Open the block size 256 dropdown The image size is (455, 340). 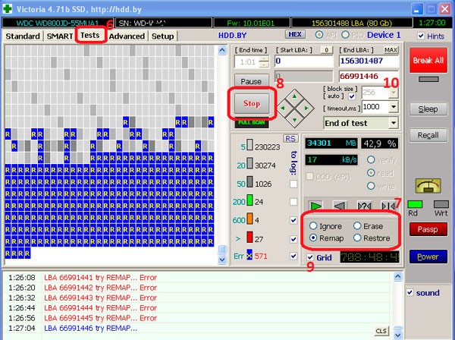click(394, 93)
